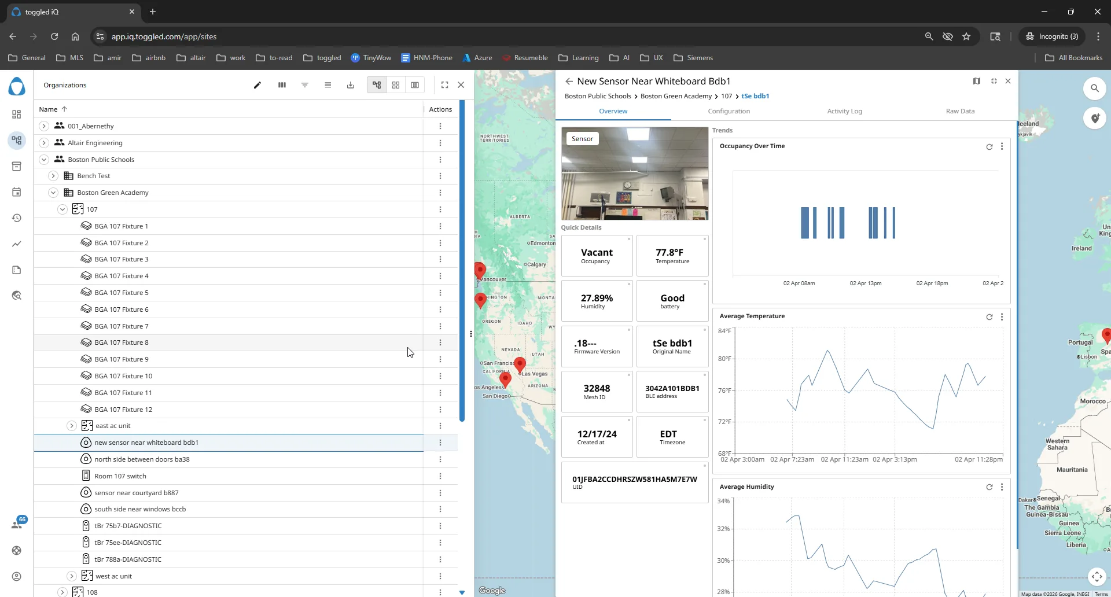Image resolution: width=1111 pixels, height=597 pixels.
Task: Open Boston Public Schools breadcrumb link
Action: (x=598, y=96)
